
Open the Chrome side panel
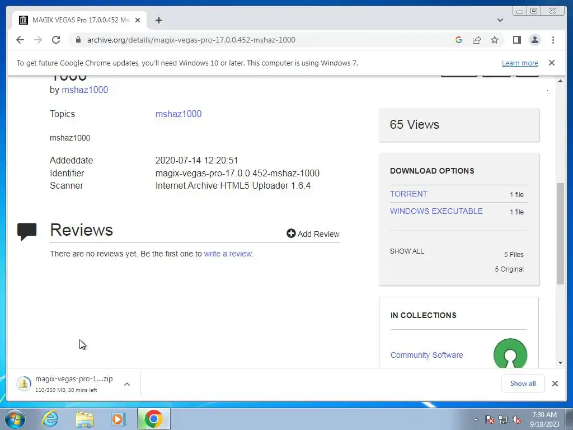(x=516, y=40)
